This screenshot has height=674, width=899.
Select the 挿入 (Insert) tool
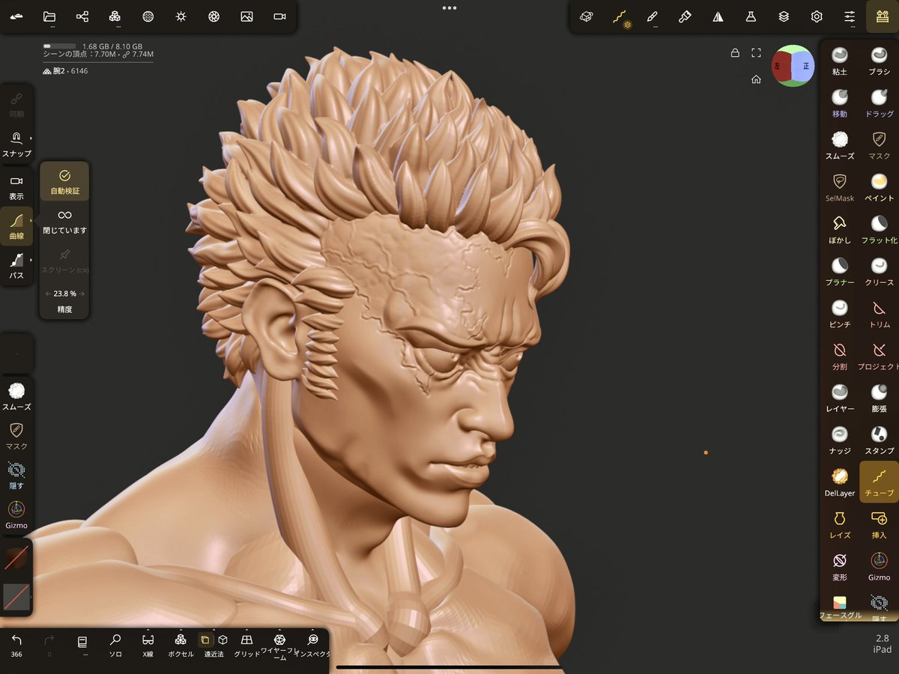pos(879,524)
